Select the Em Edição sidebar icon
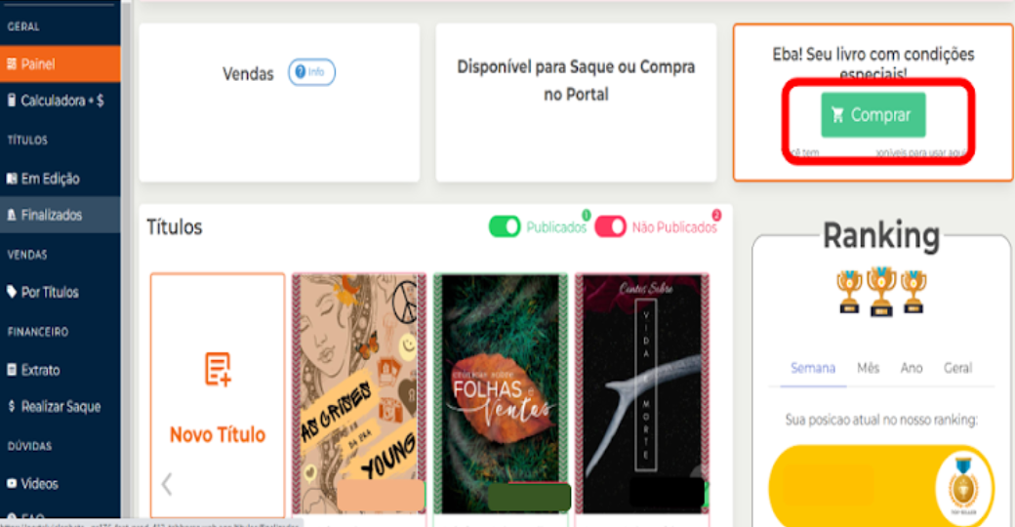Image resolution: width=1015 pixels, height=527 pixels. coord(12,179)
